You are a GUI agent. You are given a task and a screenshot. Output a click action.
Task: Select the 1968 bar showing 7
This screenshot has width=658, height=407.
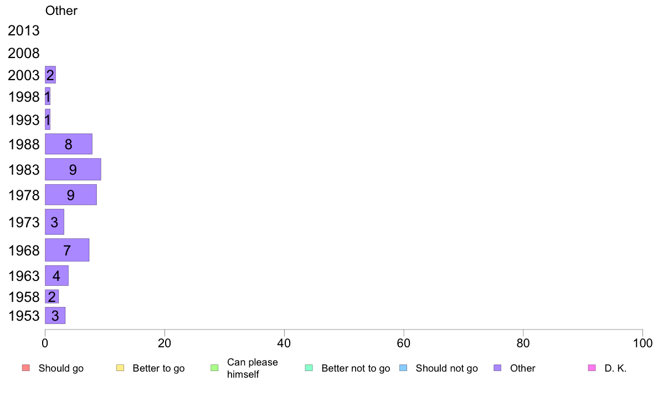coord(67,251)
